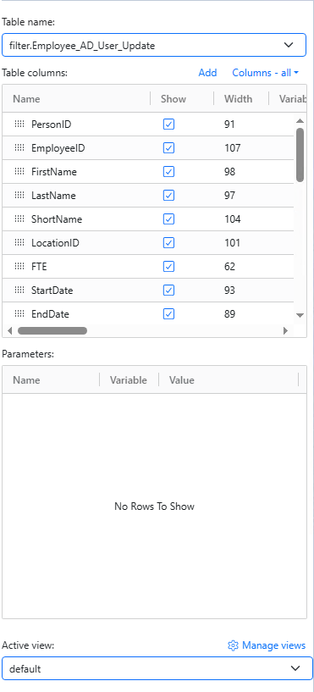Uncheck Show checkbox for StartDate

point(169,291)
